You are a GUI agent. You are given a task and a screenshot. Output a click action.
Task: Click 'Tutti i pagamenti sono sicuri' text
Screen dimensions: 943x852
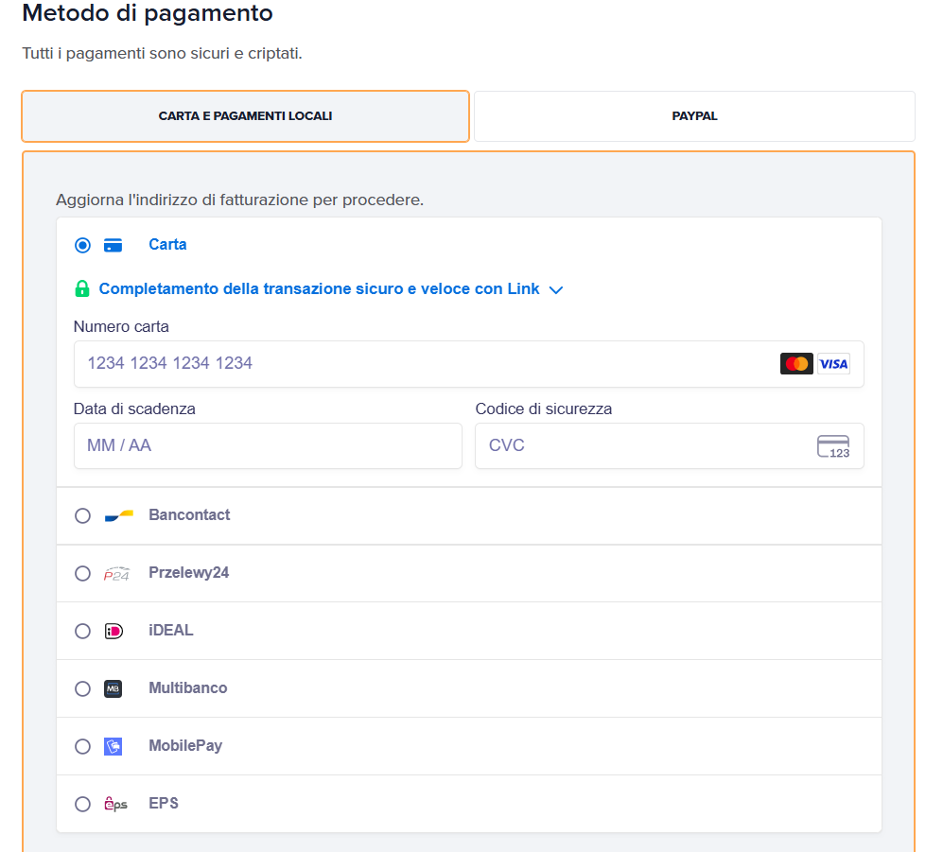[163, 54]
